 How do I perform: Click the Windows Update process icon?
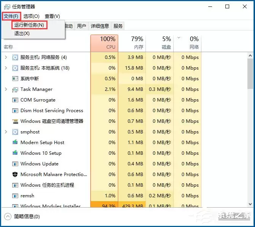click(15, 164)
